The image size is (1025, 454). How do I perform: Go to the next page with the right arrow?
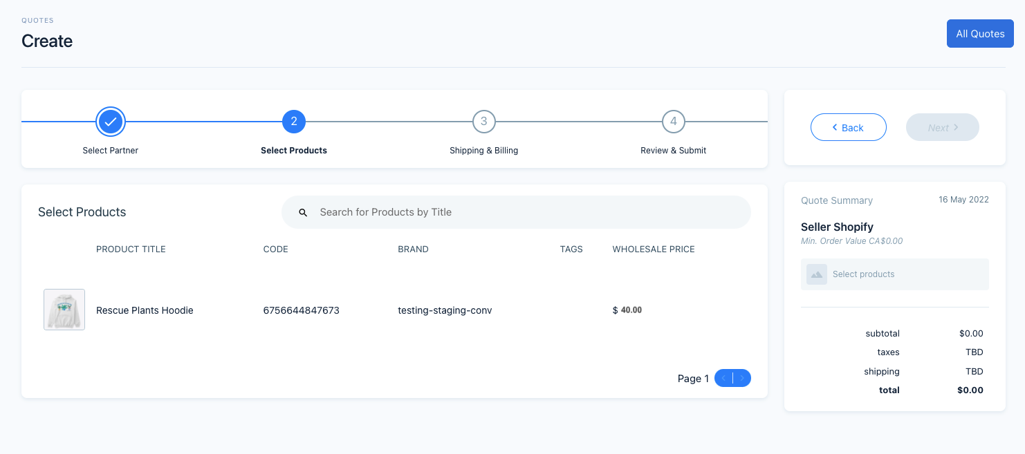tap(742, 378)
